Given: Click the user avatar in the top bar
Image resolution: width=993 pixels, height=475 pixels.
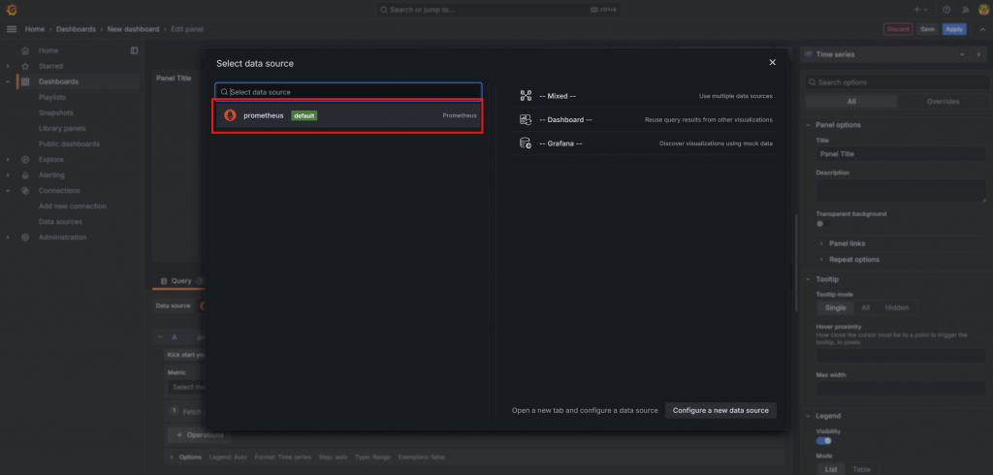Looking at the screenshot, I should (983, 10).
